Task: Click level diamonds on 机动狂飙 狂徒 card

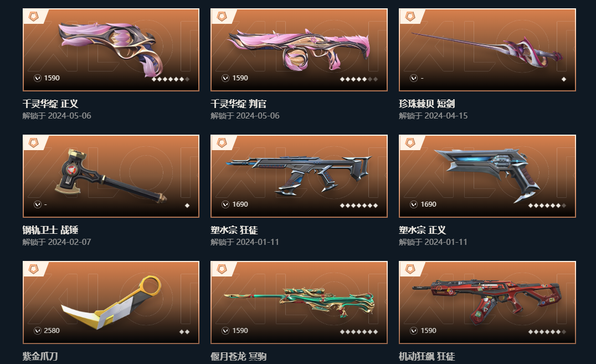Action: 547,332
